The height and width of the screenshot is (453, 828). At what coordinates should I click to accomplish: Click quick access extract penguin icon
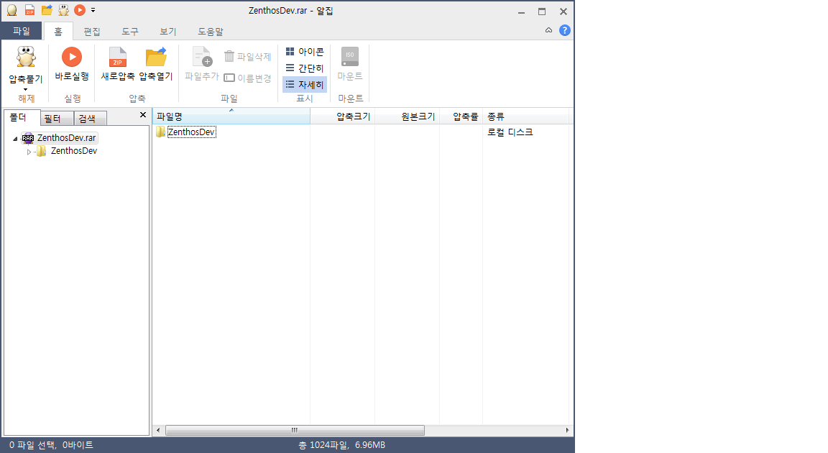click(63, 10)
